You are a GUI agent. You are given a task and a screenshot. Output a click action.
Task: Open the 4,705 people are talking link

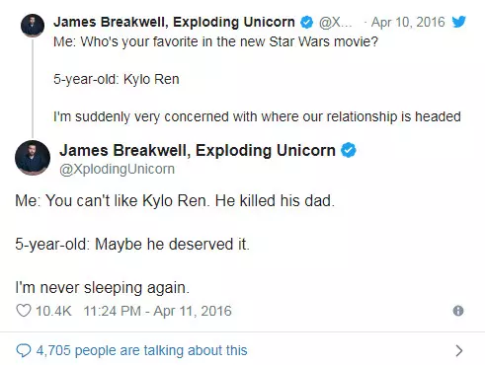pyautogui.click(x=141, y=350)
